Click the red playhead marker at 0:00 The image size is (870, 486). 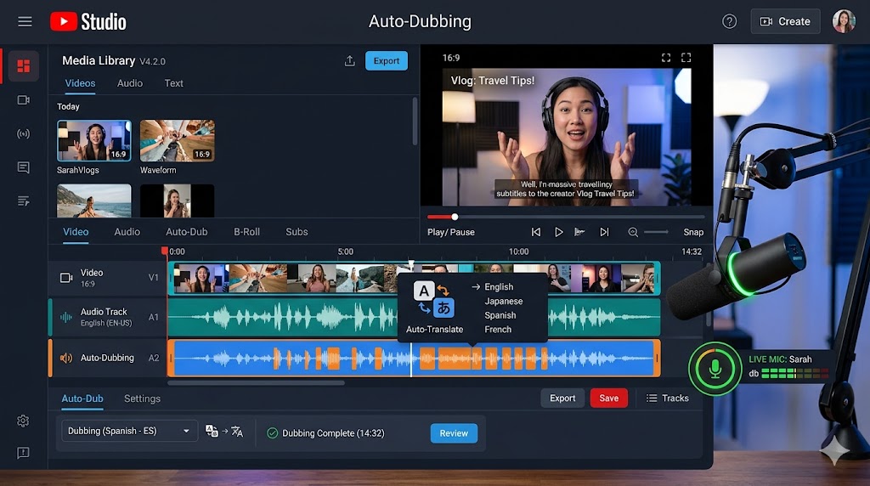(164, 251)
